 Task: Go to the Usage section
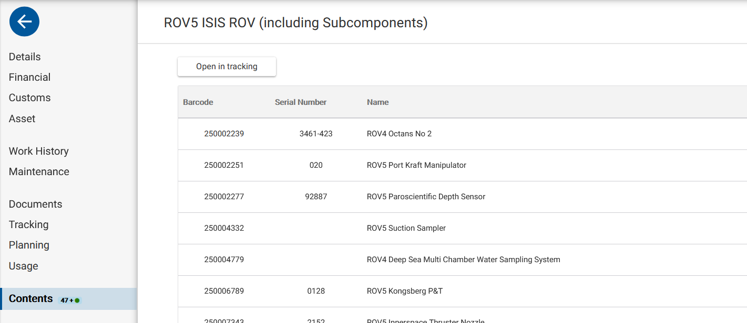tap(23, 266)
